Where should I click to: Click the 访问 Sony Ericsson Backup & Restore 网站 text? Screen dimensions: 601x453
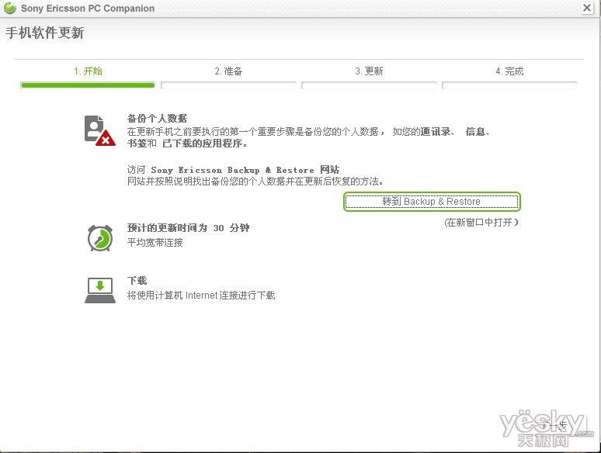click(233, 170)
